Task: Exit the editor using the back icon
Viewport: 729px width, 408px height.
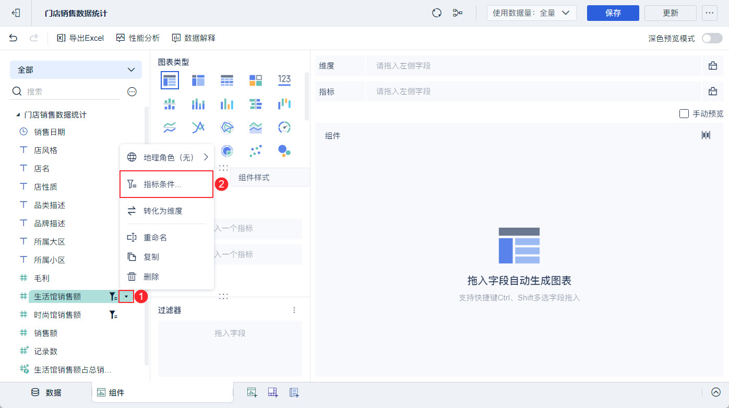Action: pyautogui.click(x=16, y=13)
